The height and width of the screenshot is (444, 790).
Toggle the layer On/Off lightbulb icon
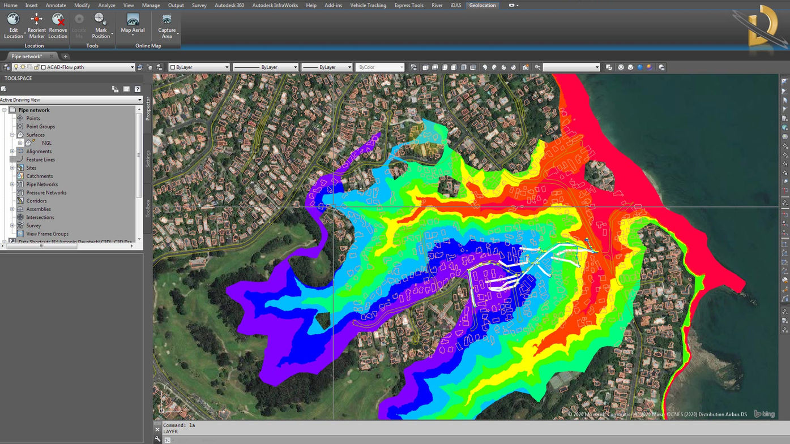click(16, 67)
